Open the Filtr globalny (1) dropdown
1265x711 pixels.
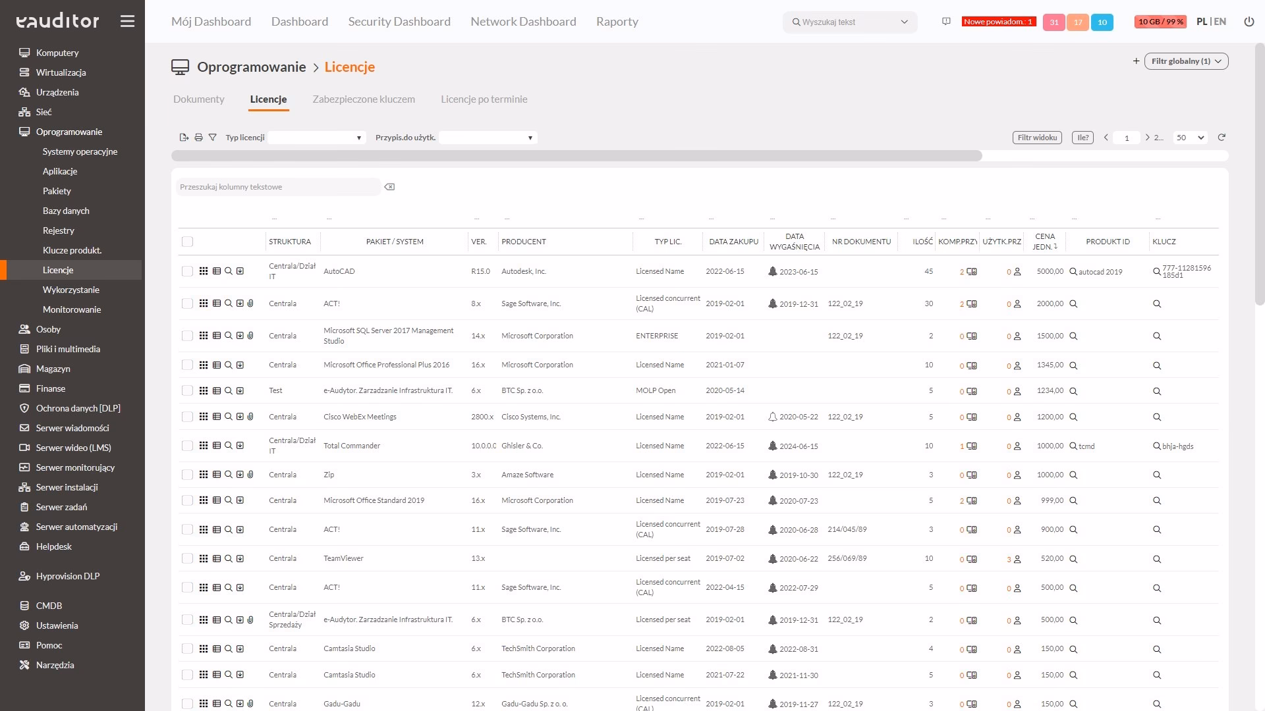click(1186, 61)
